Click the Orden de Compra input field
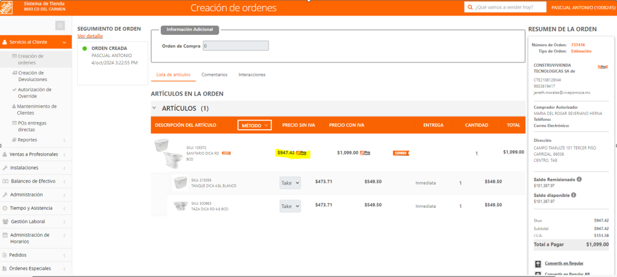 click(x=236, y=46)
